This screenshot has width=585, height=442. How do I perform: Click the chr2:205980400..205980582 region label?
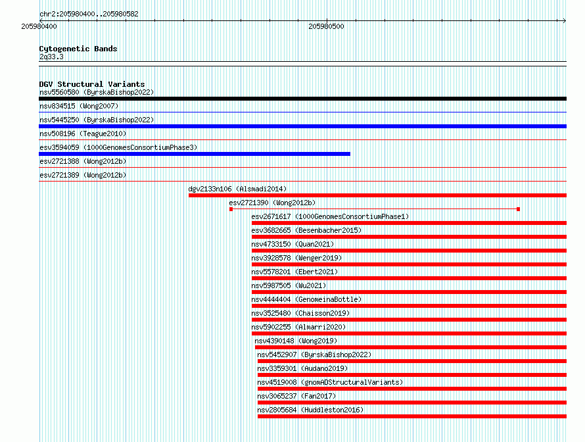point(89,14)
